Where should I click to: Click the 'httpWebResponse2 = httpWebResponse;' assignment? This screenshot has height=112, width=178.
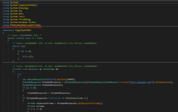pos(49,93)
